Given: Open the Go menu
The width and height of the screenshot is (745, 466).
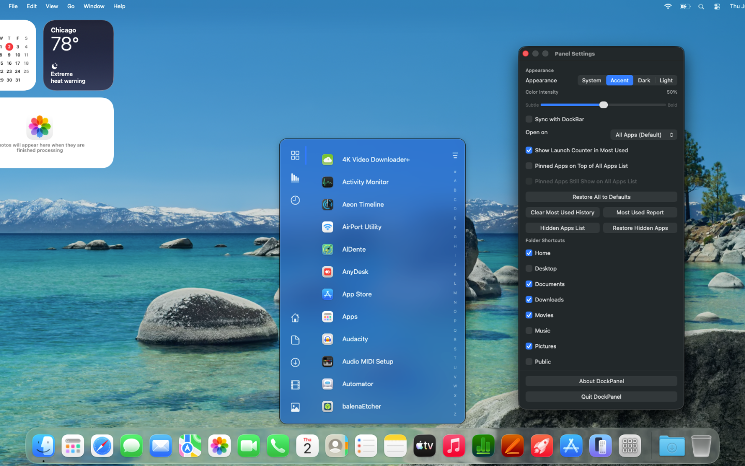Looking at the screenshot, I should tap(71, 6).
